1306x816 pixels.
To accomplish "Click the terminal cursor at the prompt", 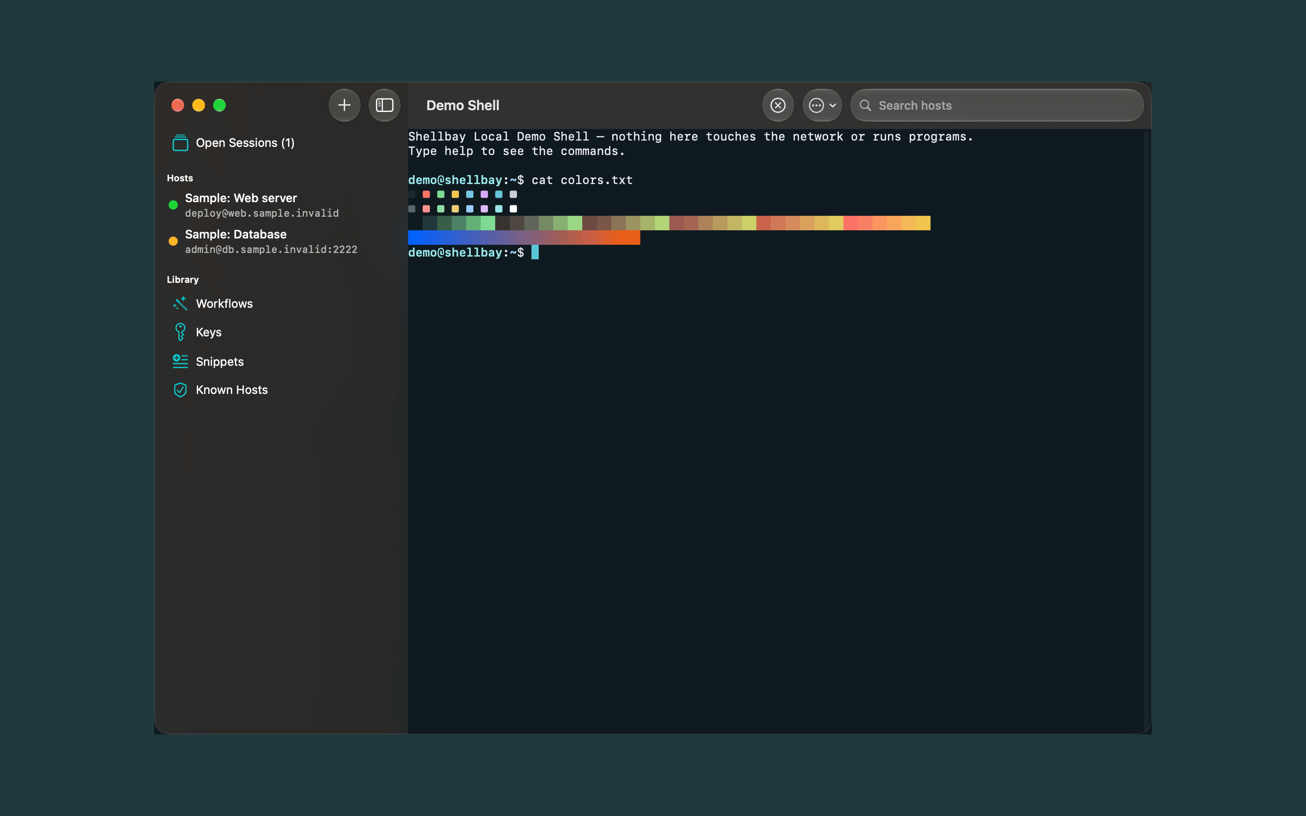I will click(535, 253).
